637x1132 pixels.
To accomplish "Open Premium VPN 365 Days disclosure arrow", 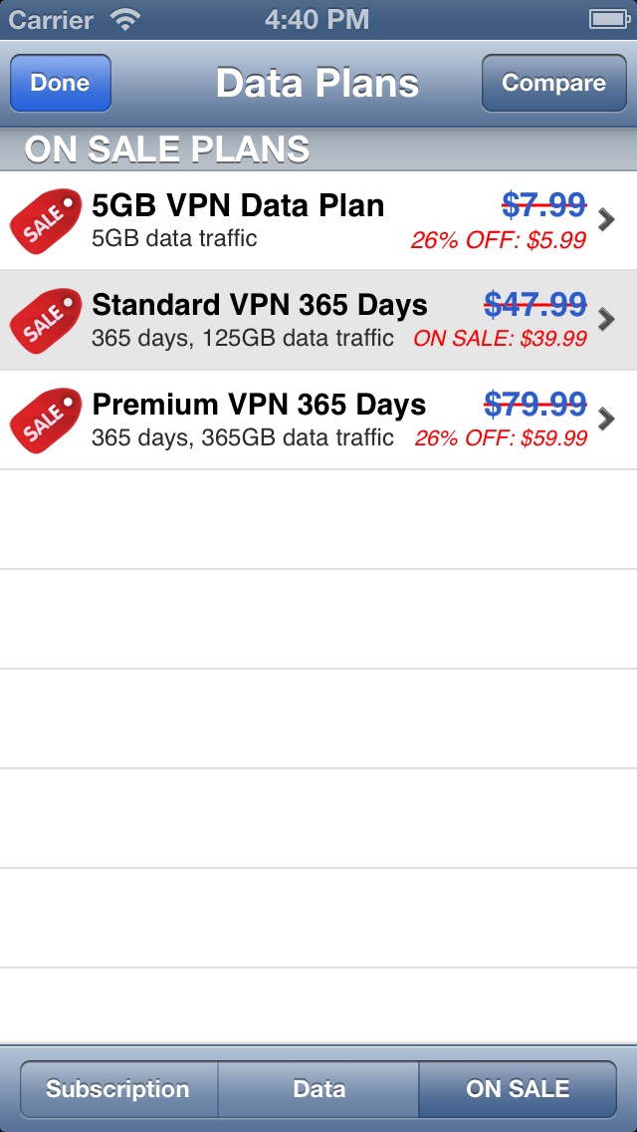I will (606, 420).
